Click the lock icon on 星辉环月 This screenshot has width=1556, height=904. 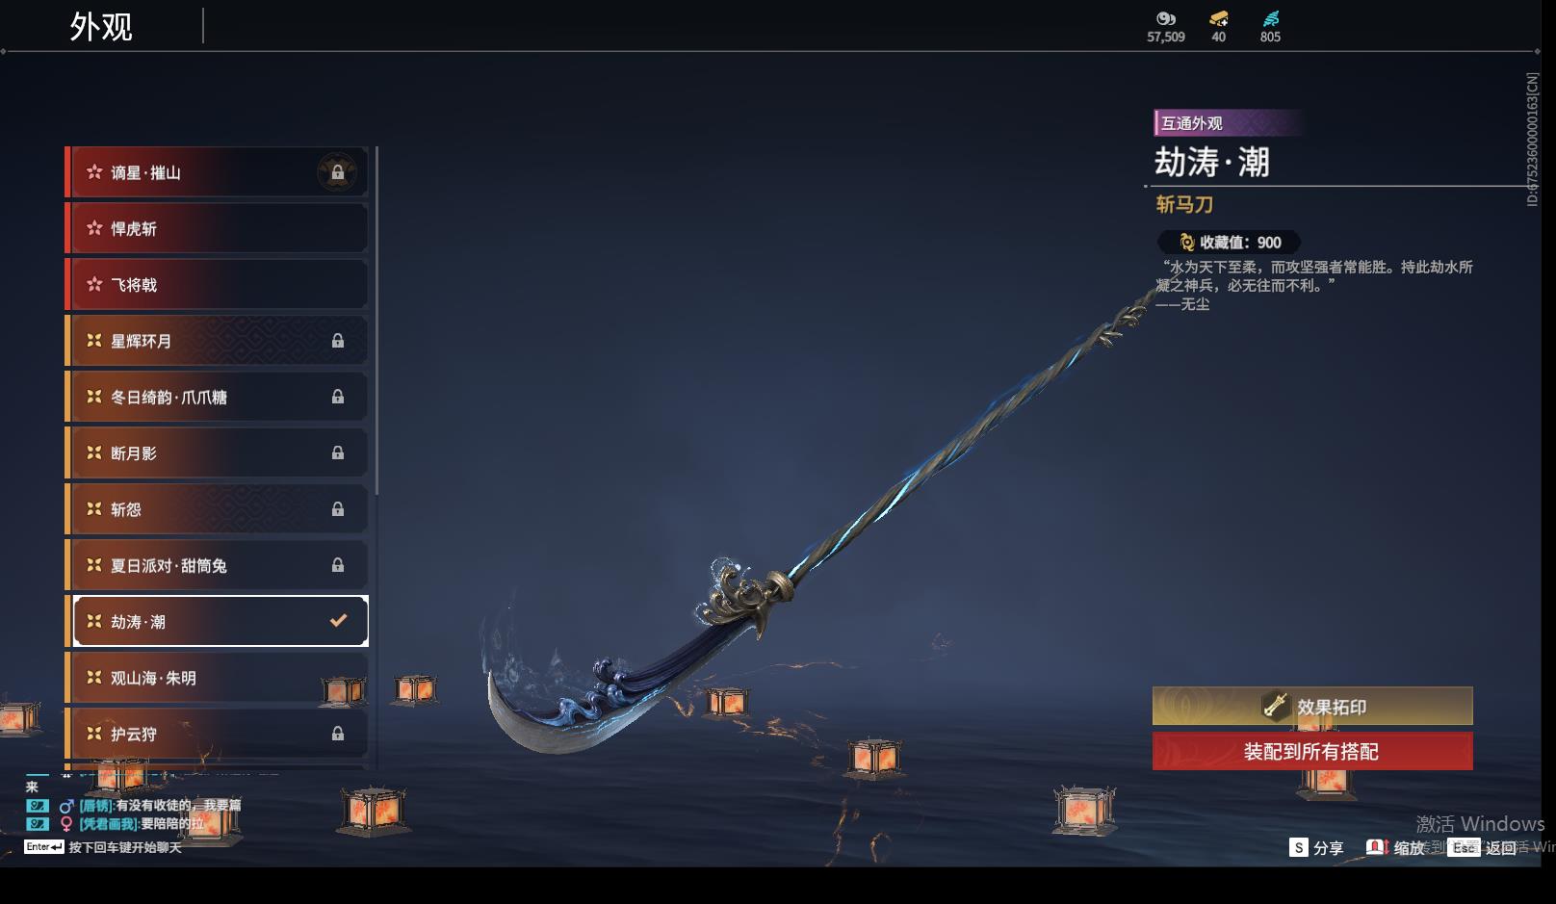(x=338, y=341)
